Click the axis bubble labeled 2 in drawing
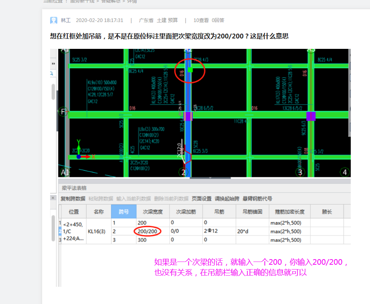This screenshot has width=370, height=304. (183, 172)
